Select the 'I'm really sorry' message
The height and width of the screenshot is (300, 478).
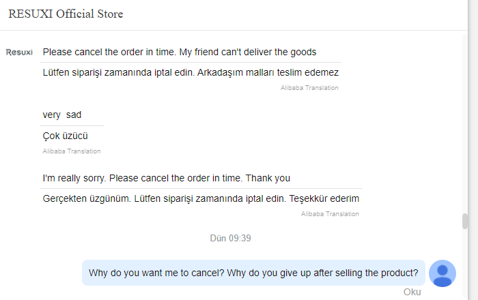(x=167, y=178)
